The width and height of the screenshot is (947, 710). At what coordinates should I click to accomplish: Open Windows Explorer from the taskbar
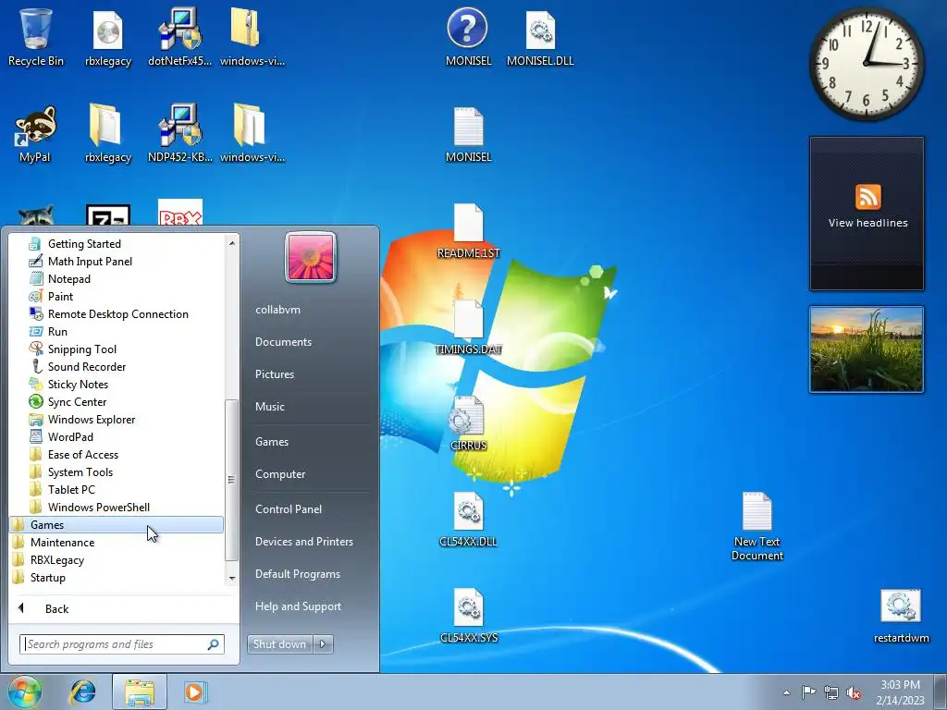coord(139,692)
